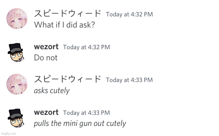Click the 4:32 PM timestamp on the first message
This screenshot has width=219, height=136.
point(129,14)
